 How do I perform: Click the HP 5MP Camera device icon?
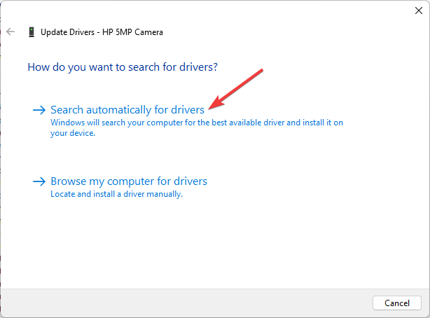(32, 32)
